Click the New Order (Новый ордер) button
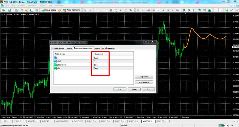This screenshot has width=239, height=127. pos(49,10)
